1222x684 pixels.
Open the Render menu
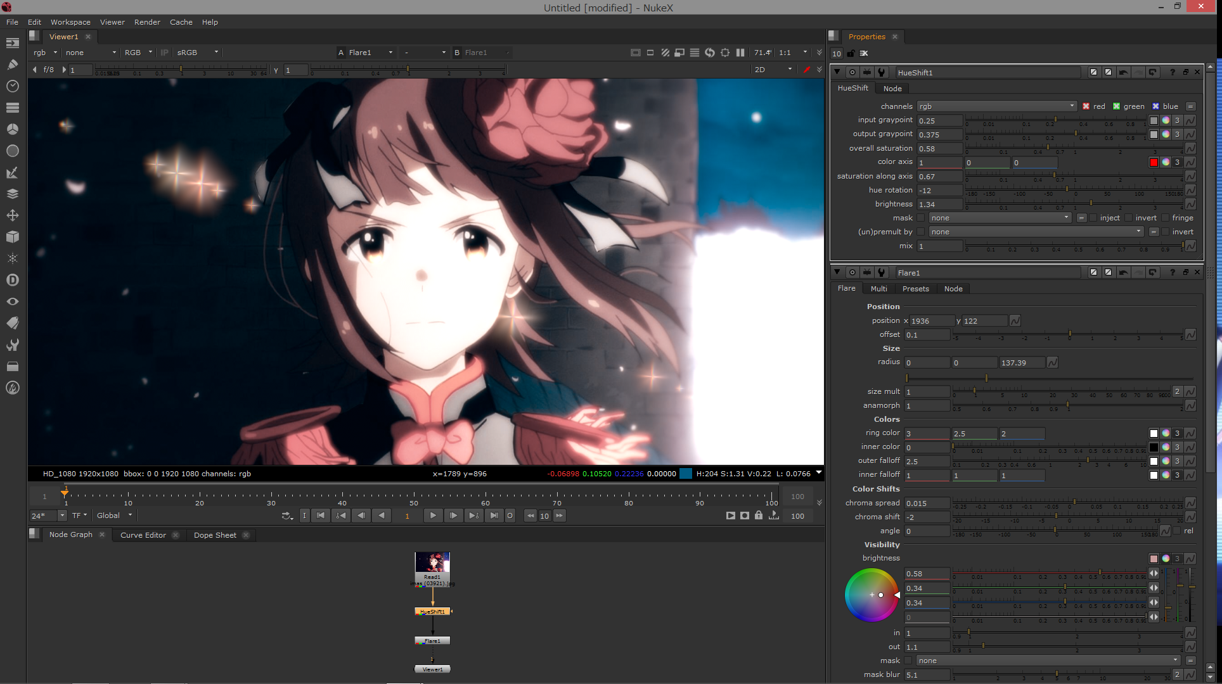pyautogui.click(x=147, y=22)
